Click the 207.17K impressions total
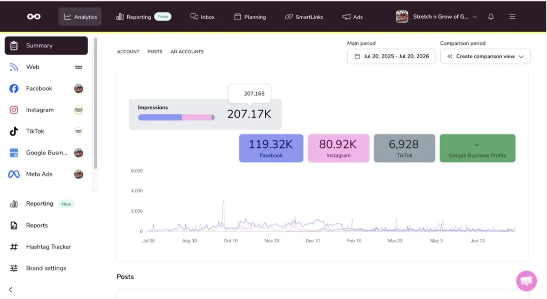 249,114
